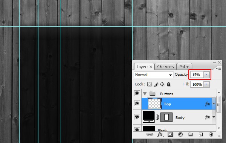The width and height of the screenshot is (226, 143).
Task: Collapse the Buttons group triangle
Action: click(x=145, y=94)
